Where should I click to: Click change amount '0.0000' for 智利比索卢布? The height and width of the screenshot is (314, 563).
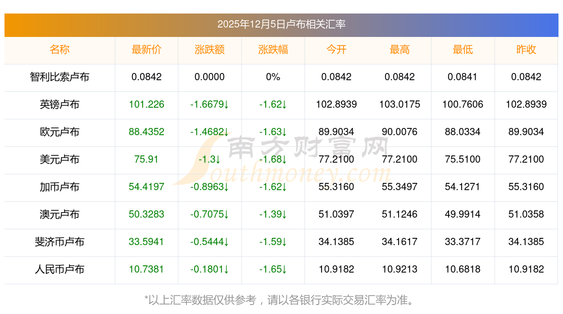(x=210, y=77)
